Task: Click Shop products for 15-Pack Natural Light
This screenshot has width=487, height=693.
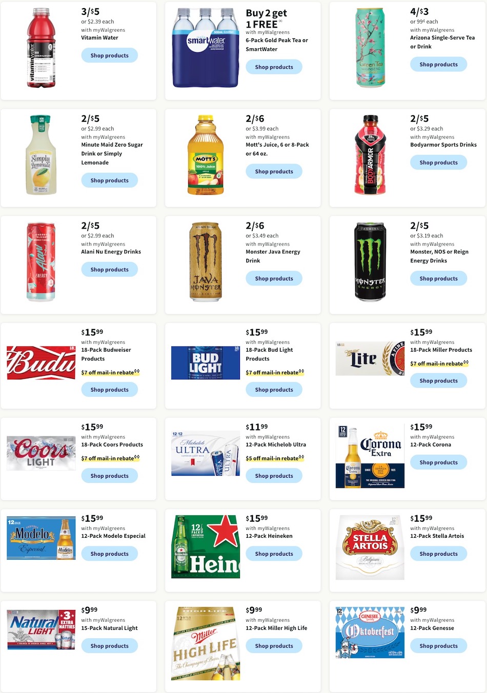Action: coord(109,646)
